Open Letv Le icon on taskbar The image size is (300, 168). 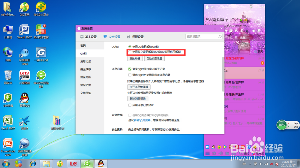pos(73,164)
